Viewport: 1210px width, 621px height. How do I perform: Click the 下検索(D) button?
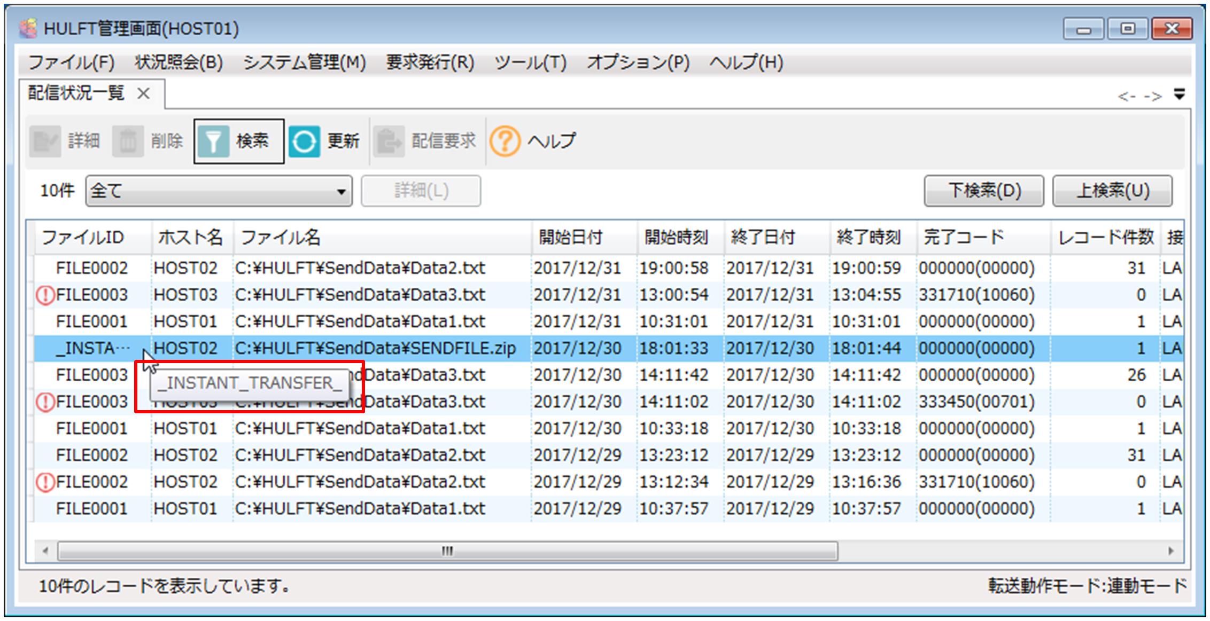(x=984, y=191)
